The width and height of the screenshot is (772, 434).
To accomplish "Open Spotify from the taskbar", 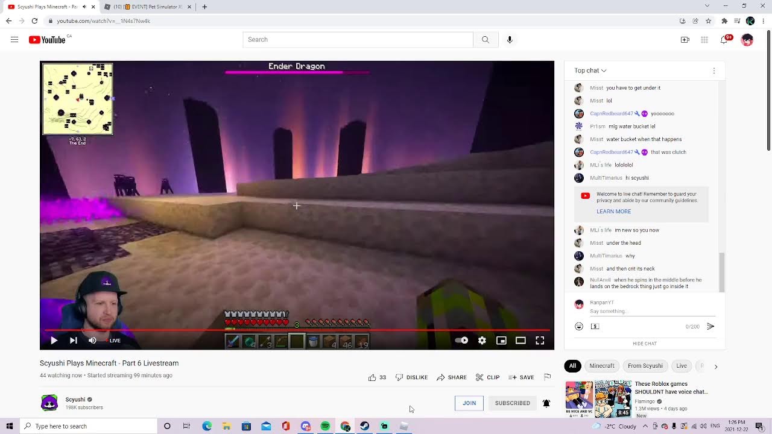I will click(x=326, y=426).
